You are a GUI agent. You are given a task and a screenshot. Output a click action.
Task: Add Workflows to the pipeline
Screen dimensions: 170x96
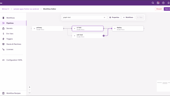(x=128, y=17)
